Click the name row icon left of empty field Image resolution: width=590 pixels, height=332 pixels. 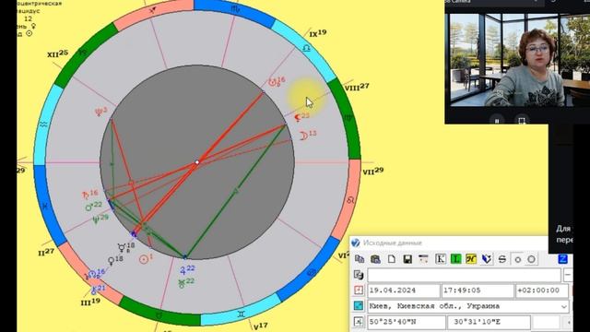[x=359, y=275]
